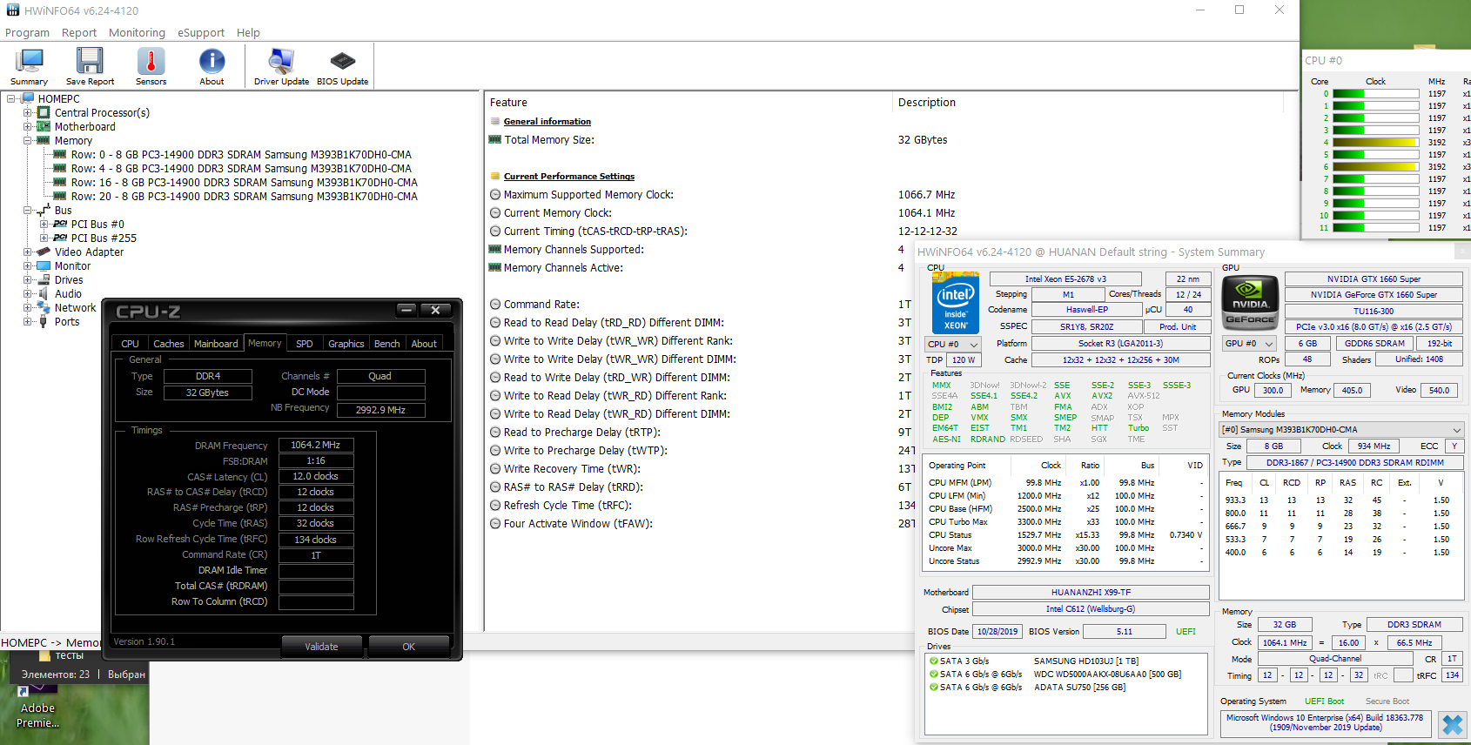Expand the Central Processor(s) tree node
The image size is (1471, 745).
[27, 112]
